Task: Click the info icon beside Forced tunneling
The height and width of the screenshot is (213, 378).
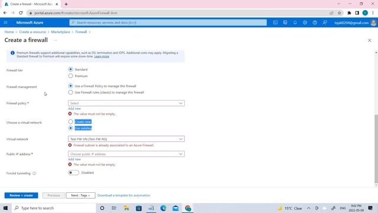Action: (34, 173)
